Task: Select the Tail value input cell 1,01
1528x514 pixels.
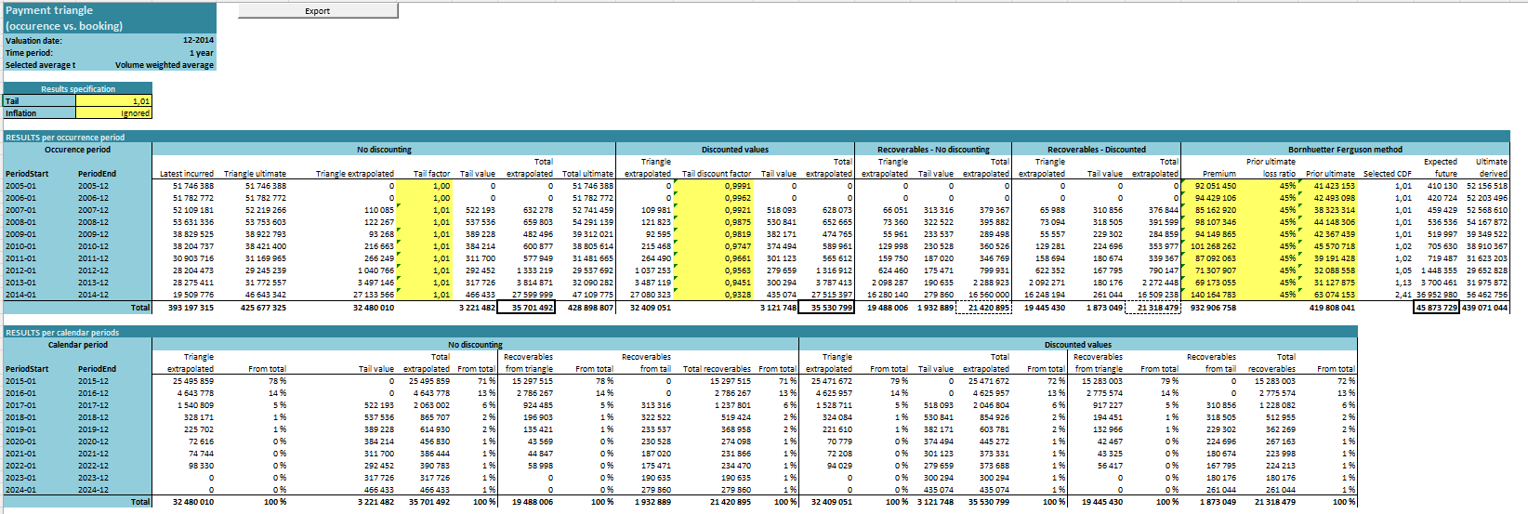Action: tap(112, 101)
